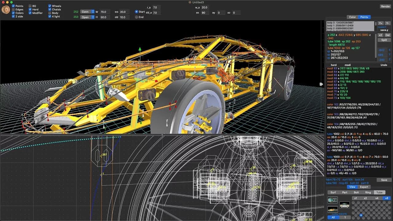The height and width of the screenshot is (221, 393).
Task: Click the ax angle field
Action: coord(205,13)
